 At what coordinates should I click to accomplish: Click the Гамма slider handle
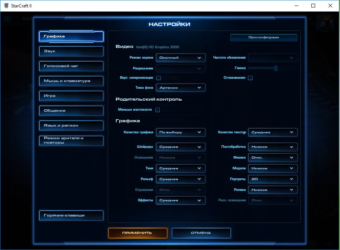pos(276,68)
